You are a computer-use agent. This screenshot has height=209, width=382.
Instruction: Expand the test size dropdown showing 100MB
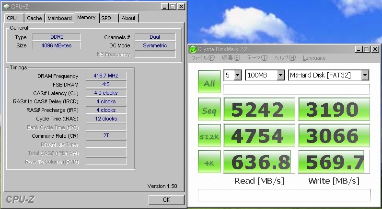coord(281,75)
